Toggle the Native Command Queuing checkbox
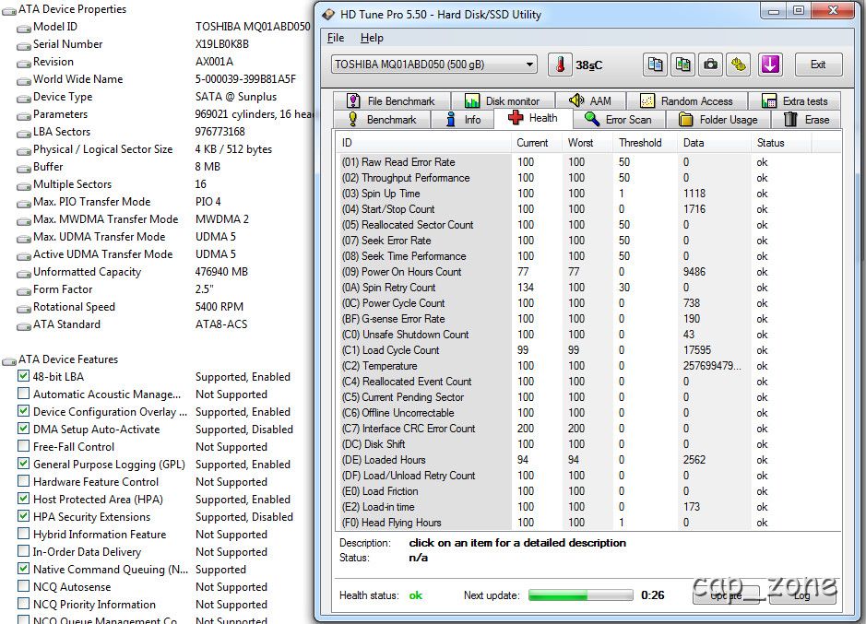The image size is (866, 624). click(23, 568)
